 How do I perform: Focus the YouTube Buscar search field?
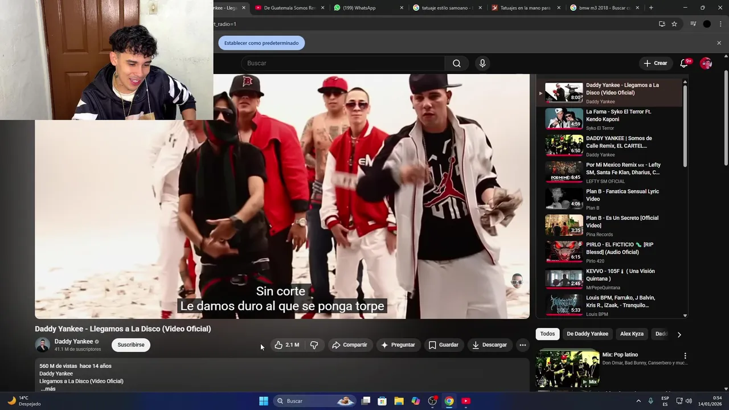342,63
